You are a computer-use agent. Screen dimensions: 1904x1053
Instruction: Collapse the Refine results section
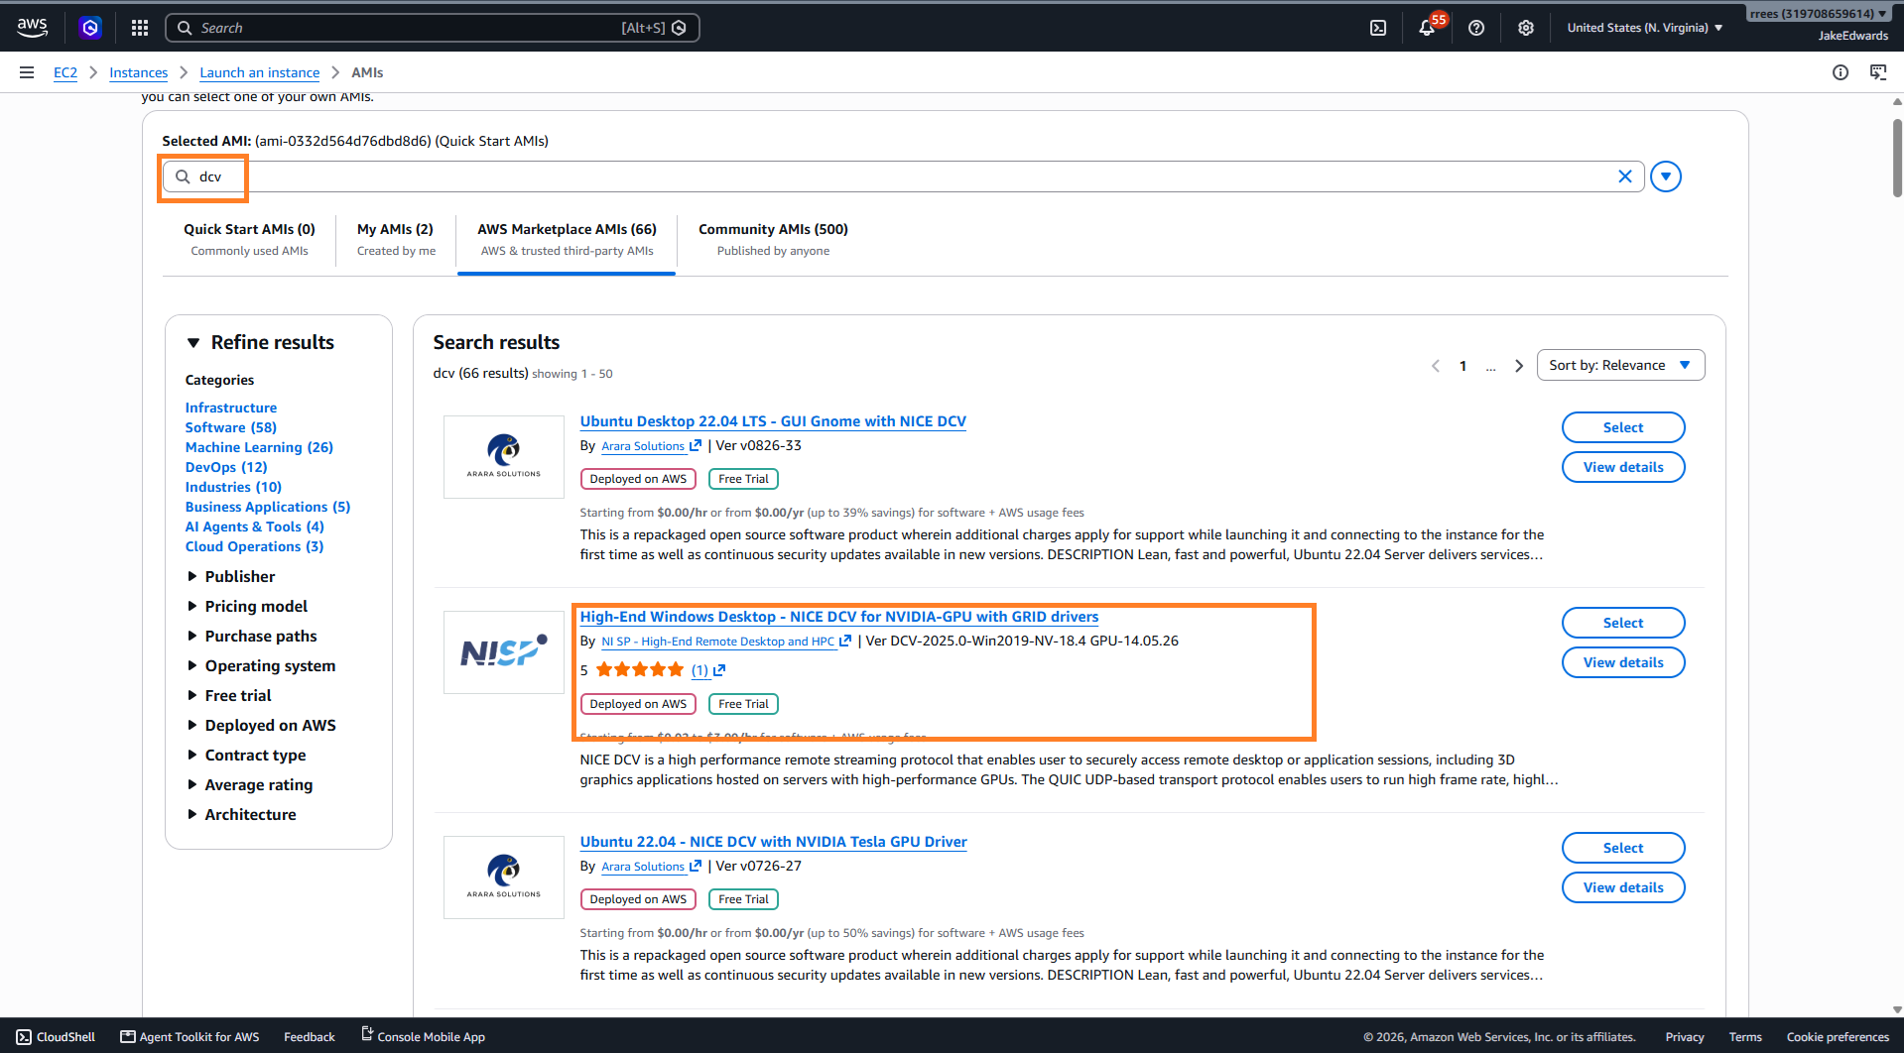click(193, 343)
